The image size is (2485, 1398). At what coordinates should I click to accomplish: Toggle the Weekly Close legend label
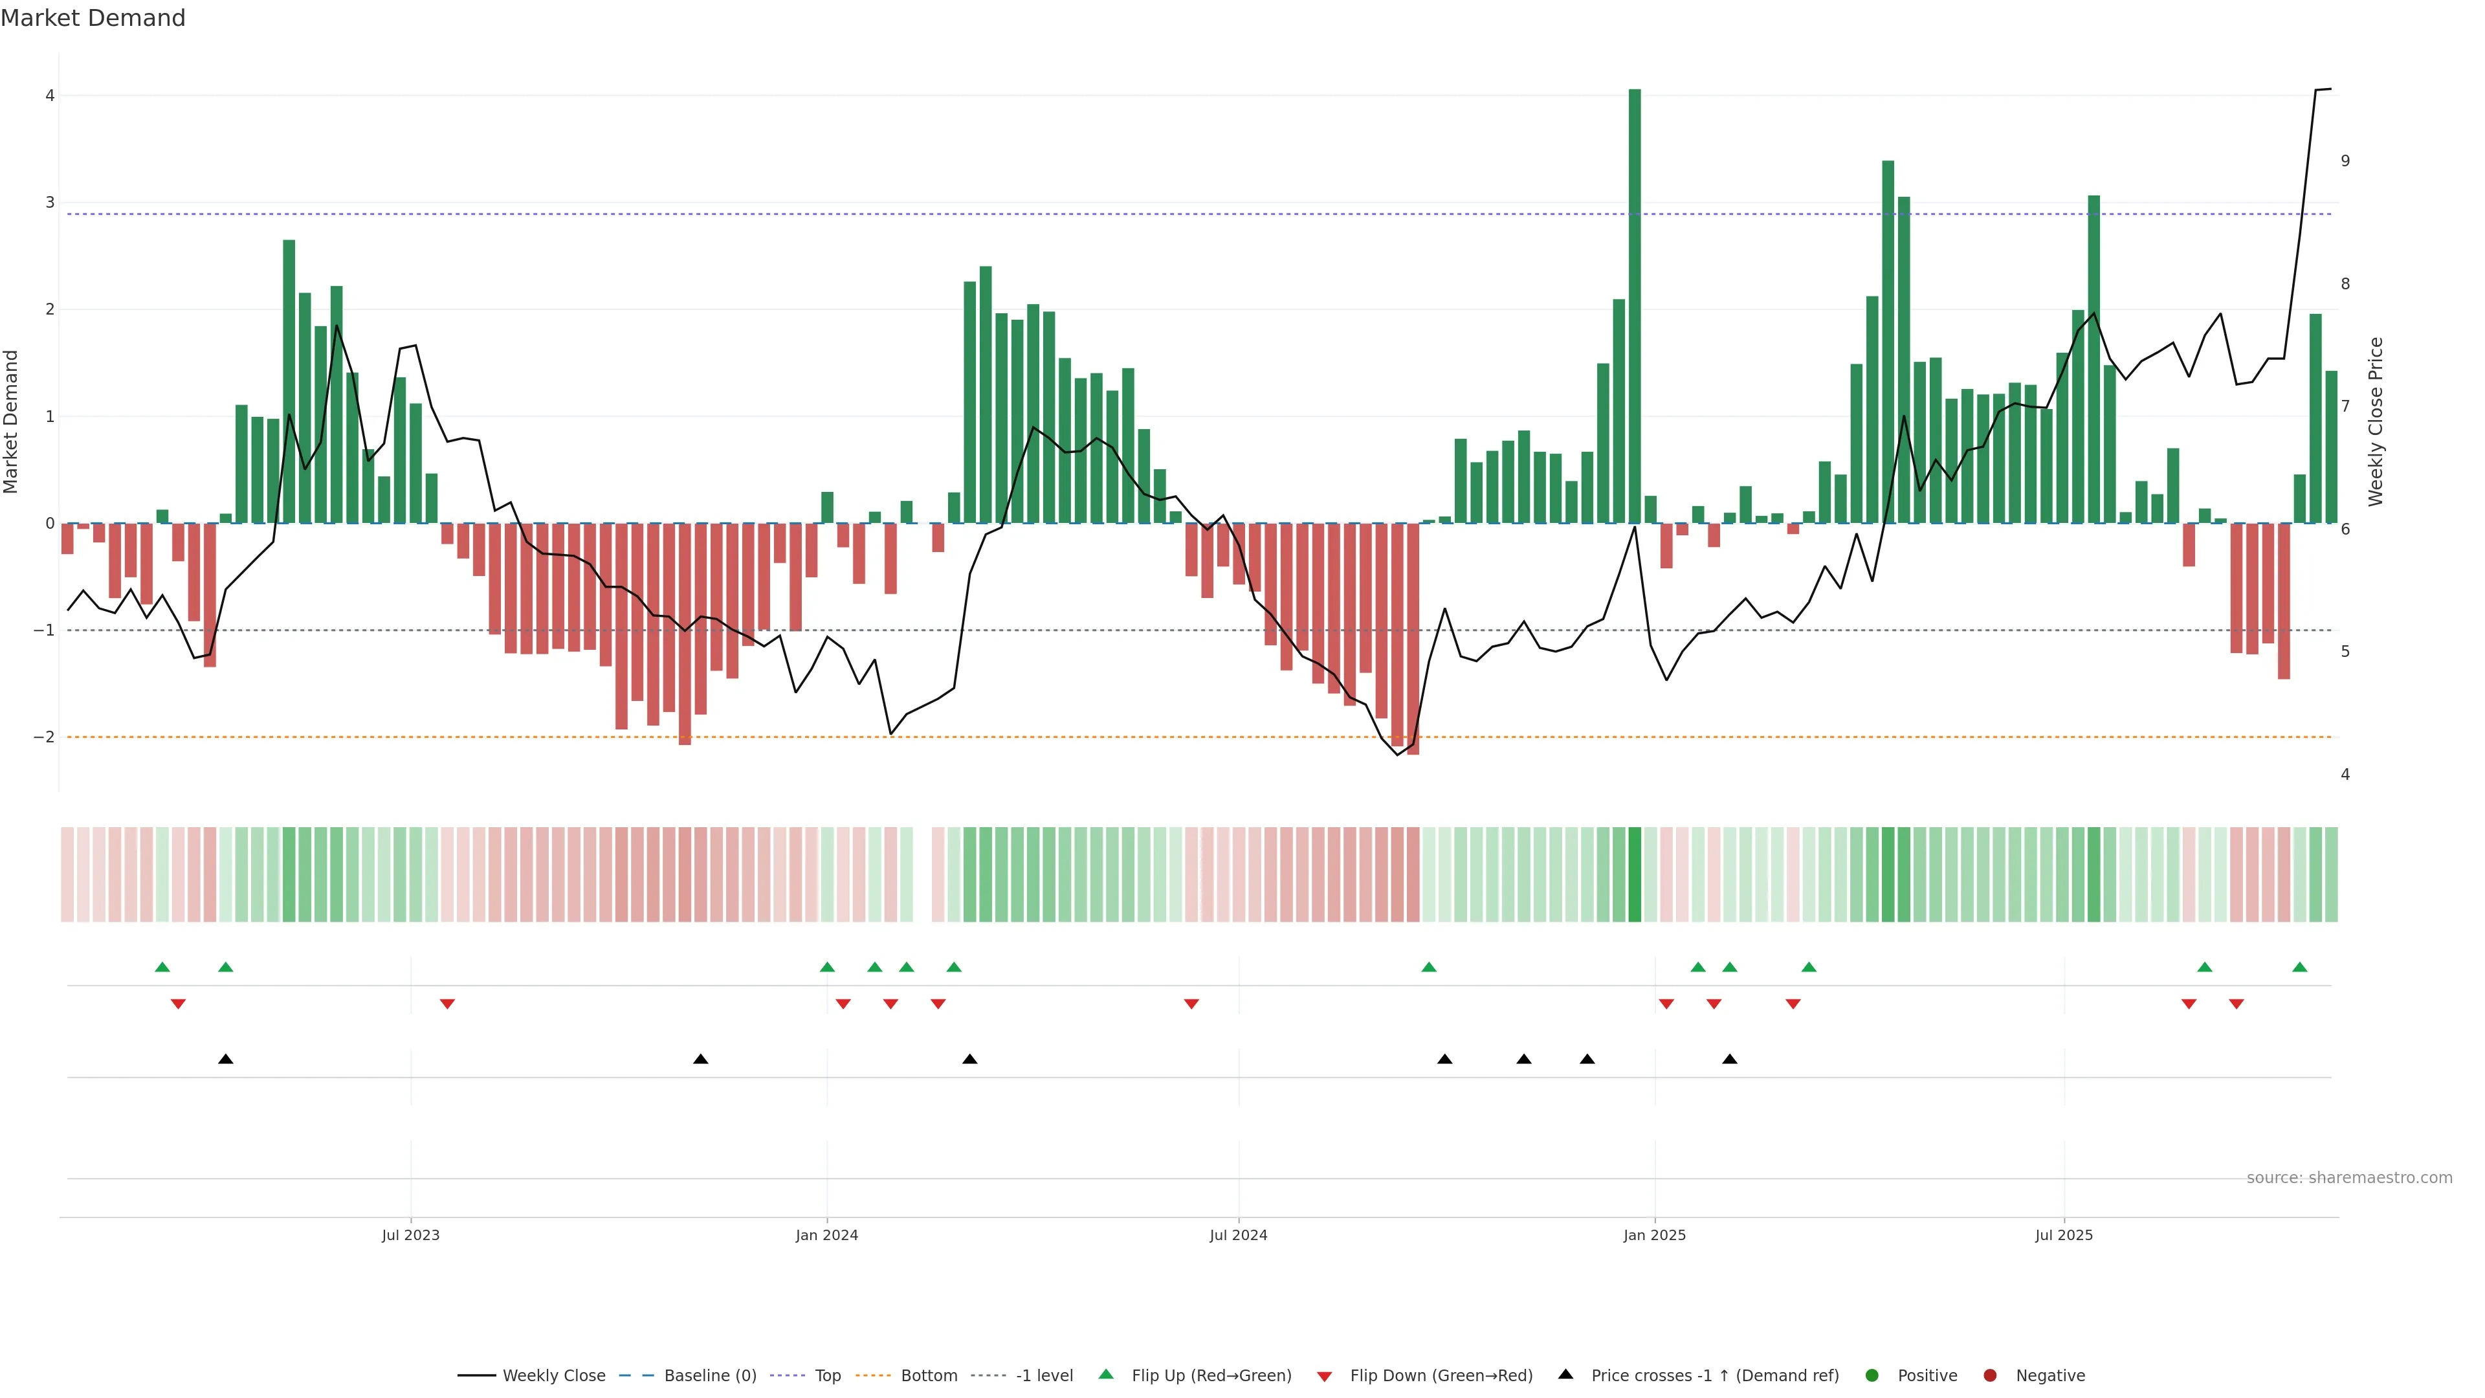[x=554, y=1375]
